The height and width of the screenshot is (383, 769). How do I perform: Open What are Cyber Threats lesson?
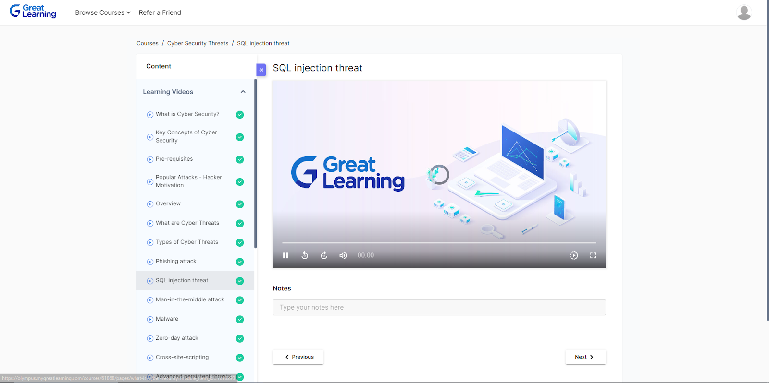tap(187, 223)
